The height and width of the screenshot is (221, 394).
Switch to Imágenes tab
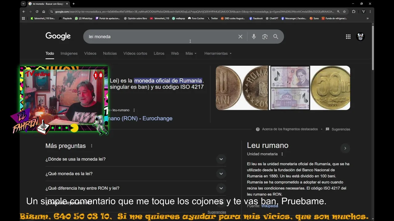69,53
